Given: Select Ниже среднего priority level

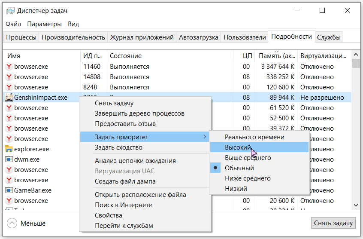Looking at the screenshot, I should click(248, 178).
